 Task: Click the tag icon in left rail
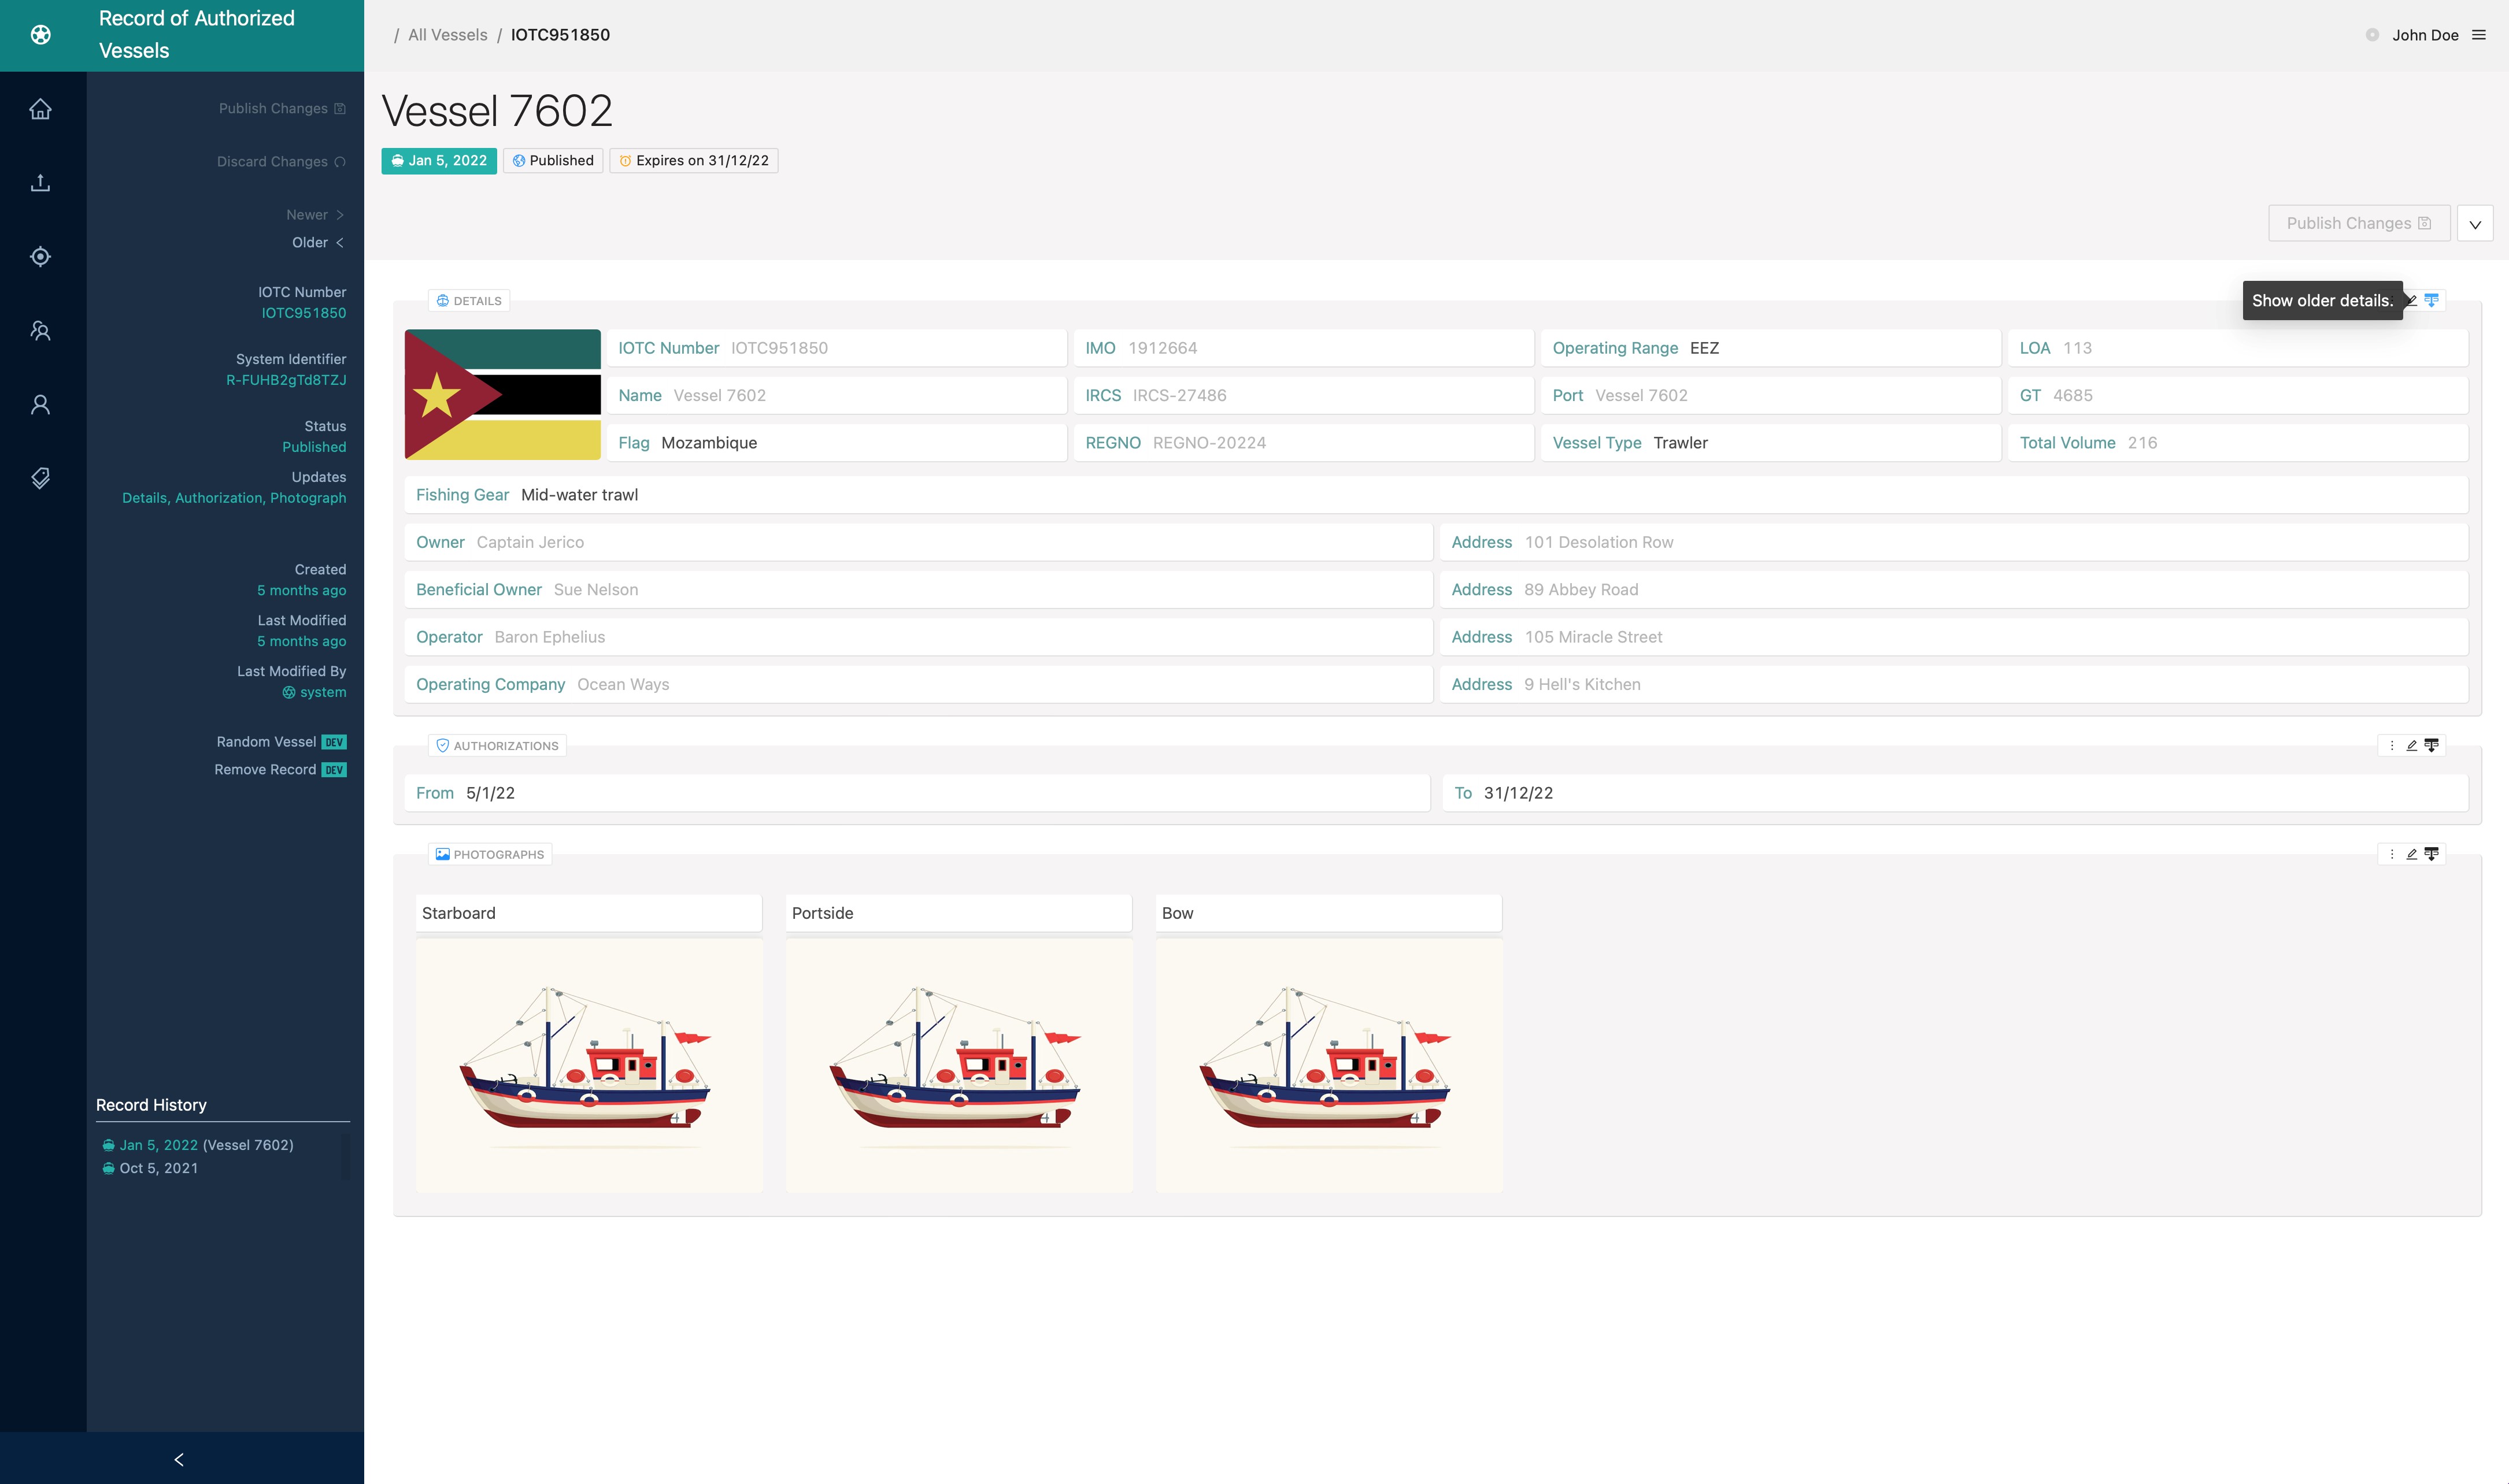[x=40, y=478]
